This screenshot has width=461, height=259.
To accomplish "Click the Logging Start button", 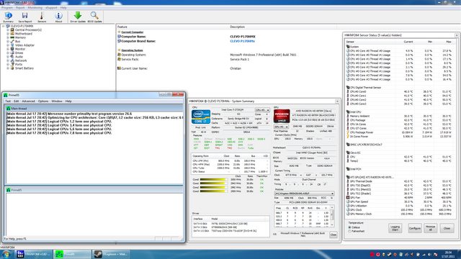I will pyautogui.click(x=395, y=228).
